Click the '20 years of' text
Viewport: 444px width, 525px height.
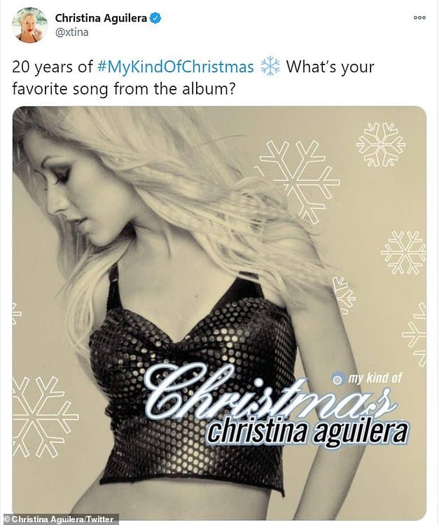53,67
